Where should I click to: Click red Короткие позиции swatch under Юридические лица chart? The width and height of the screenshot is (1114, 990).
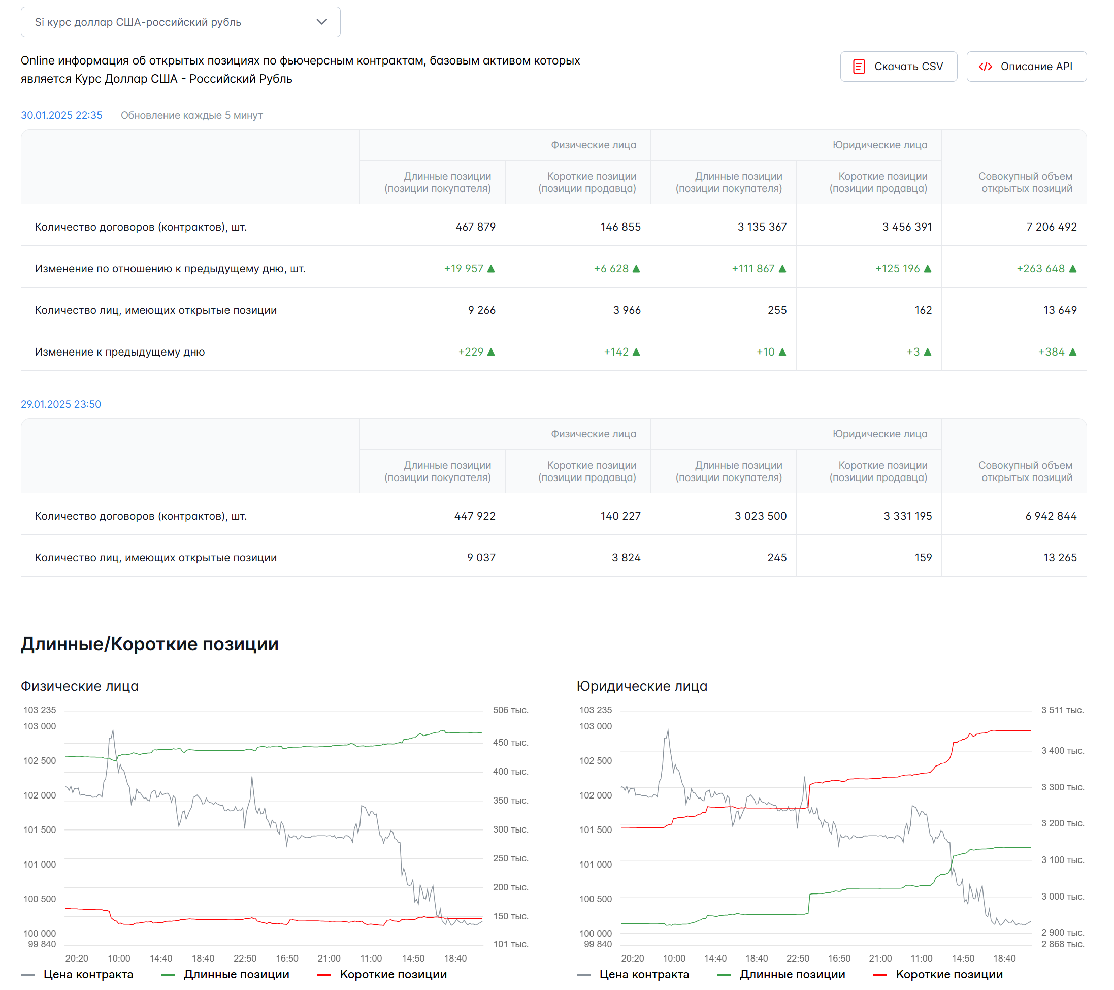click(x=879, y=975)
